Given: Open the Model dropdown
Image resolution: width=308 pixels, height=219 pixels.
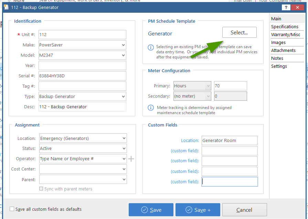Looking at the screenshot, I should click(x=123, y=55).
